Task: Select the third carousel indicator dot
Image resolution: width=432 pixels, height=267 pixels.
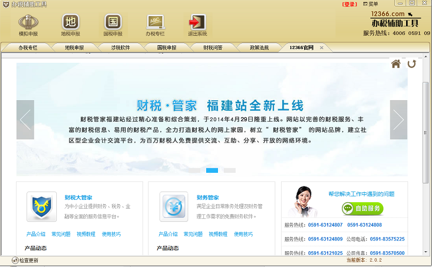Action: click(230, 170)
